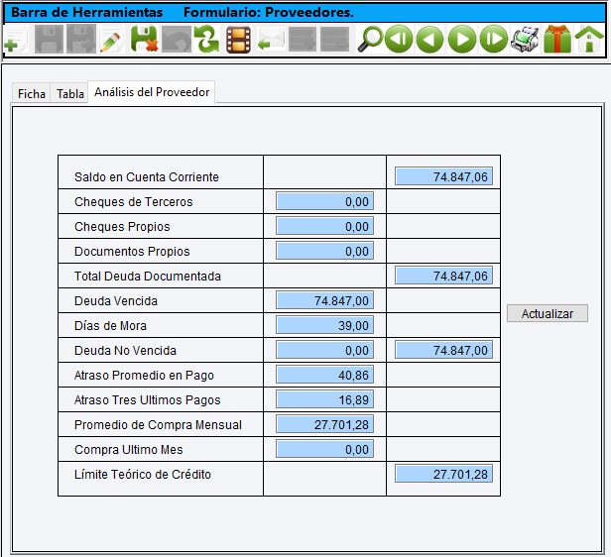The height and width of the screenshot is (557, 611).
Task: Click the green house home icon
Action: coord(589,41)
